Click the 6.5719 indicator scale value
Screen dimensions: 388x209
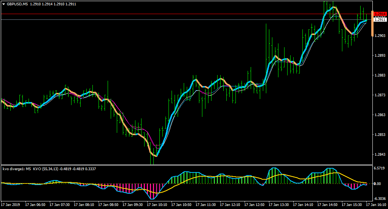click(x=379, y=168)
